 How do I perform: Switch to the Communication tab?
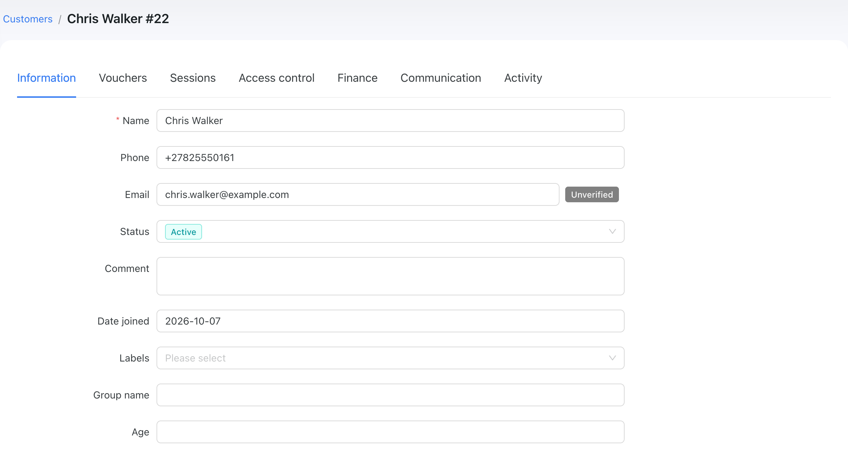point(441,78)
